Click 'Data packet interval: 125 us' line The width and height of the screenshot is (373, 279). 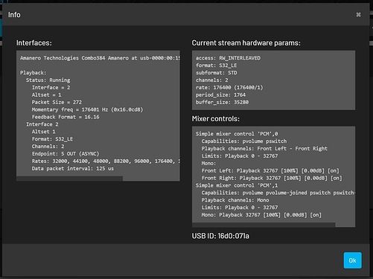coord(73,169)
